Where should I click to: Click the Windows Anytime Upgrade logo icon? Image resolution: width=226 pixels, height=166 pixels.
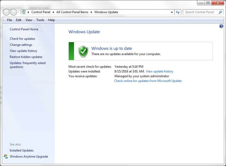tap(6, 156)
